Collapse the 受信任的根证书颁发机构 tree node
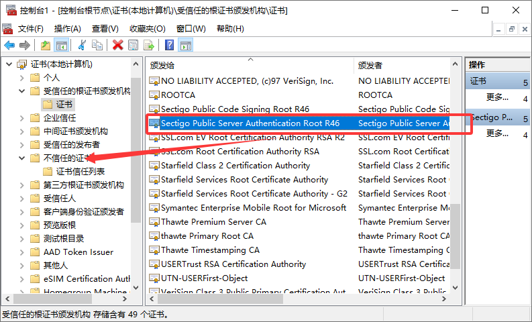 pos(22,91)
